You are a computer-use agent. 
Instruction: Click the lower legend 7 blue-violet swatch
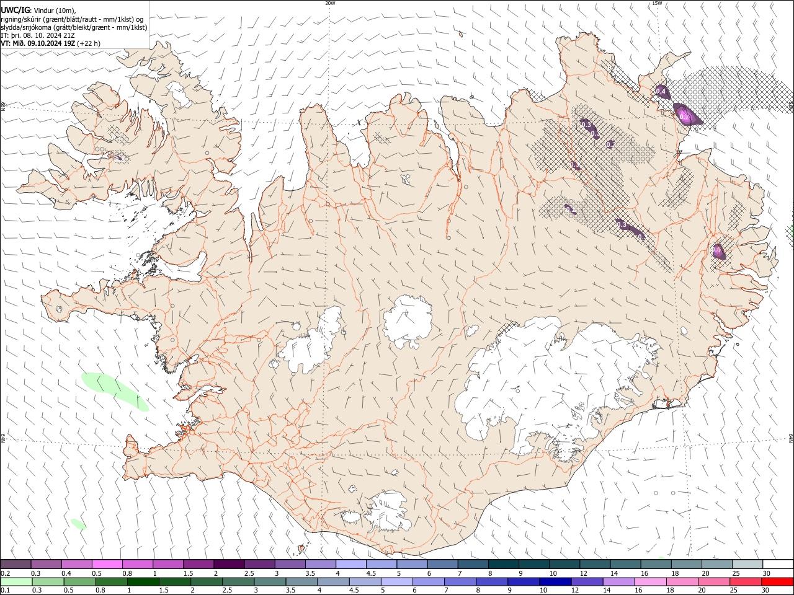tap(460, 581)
